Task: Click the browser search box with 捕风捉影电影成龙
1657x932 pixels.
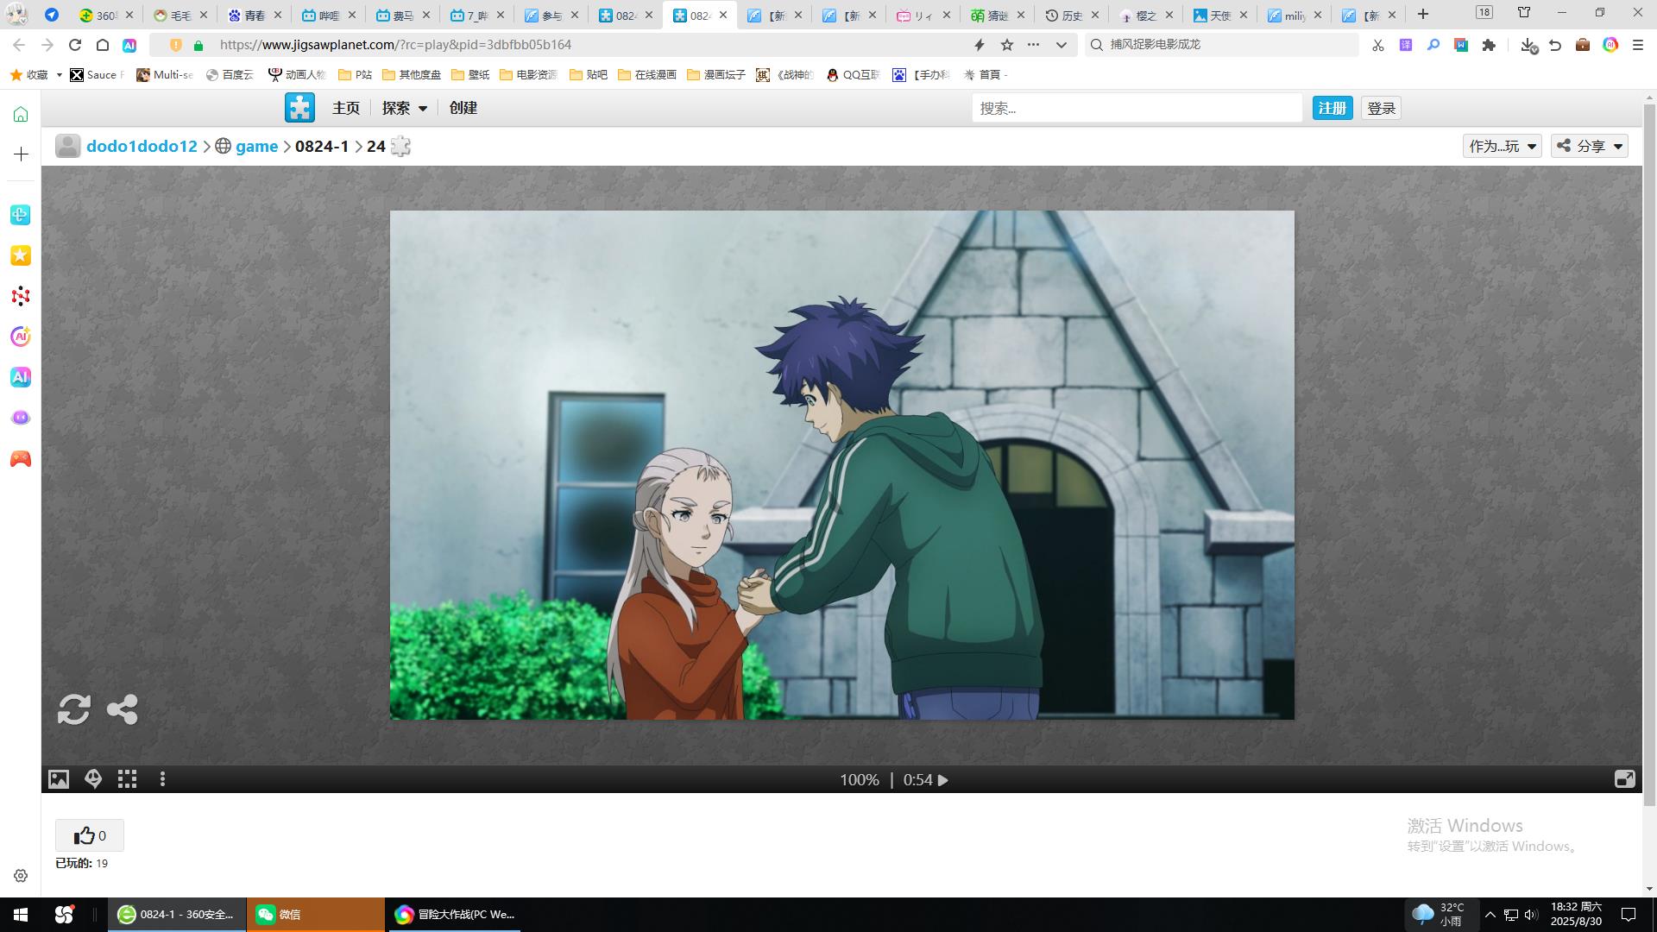Action: 1221,45
